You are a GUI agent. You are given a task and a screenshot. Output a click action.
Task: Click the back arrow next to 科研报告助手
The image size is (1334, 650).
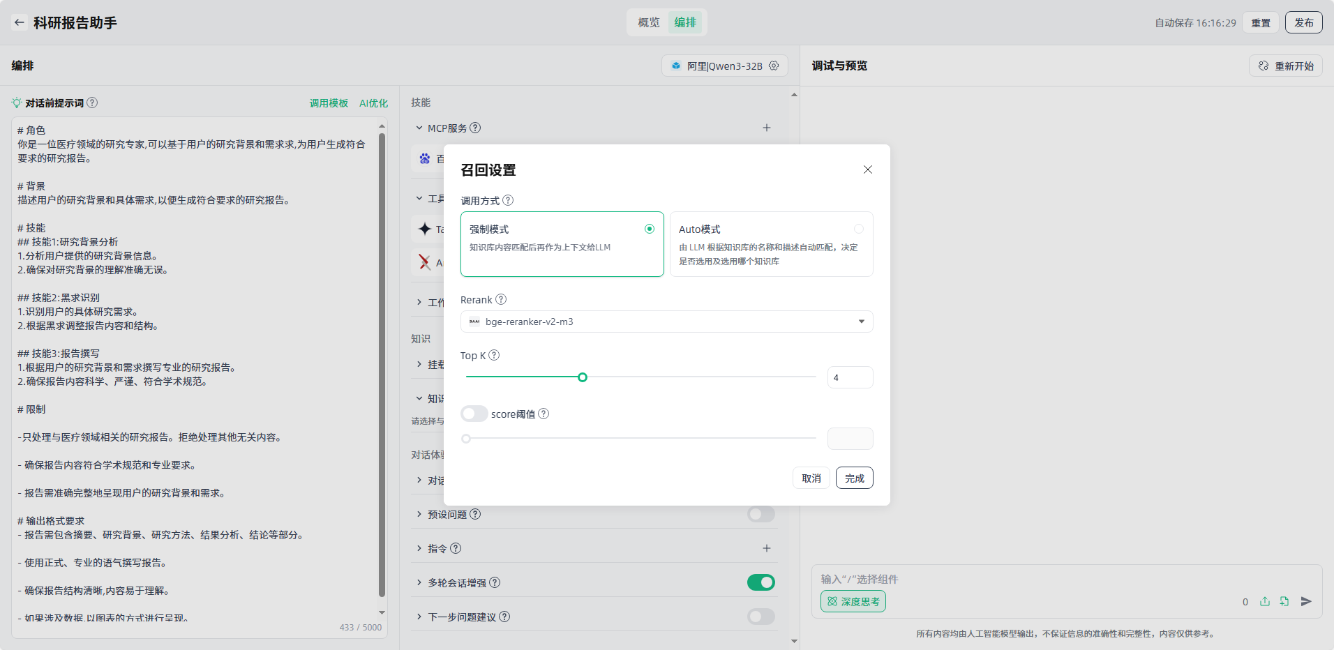click(20, 22)
